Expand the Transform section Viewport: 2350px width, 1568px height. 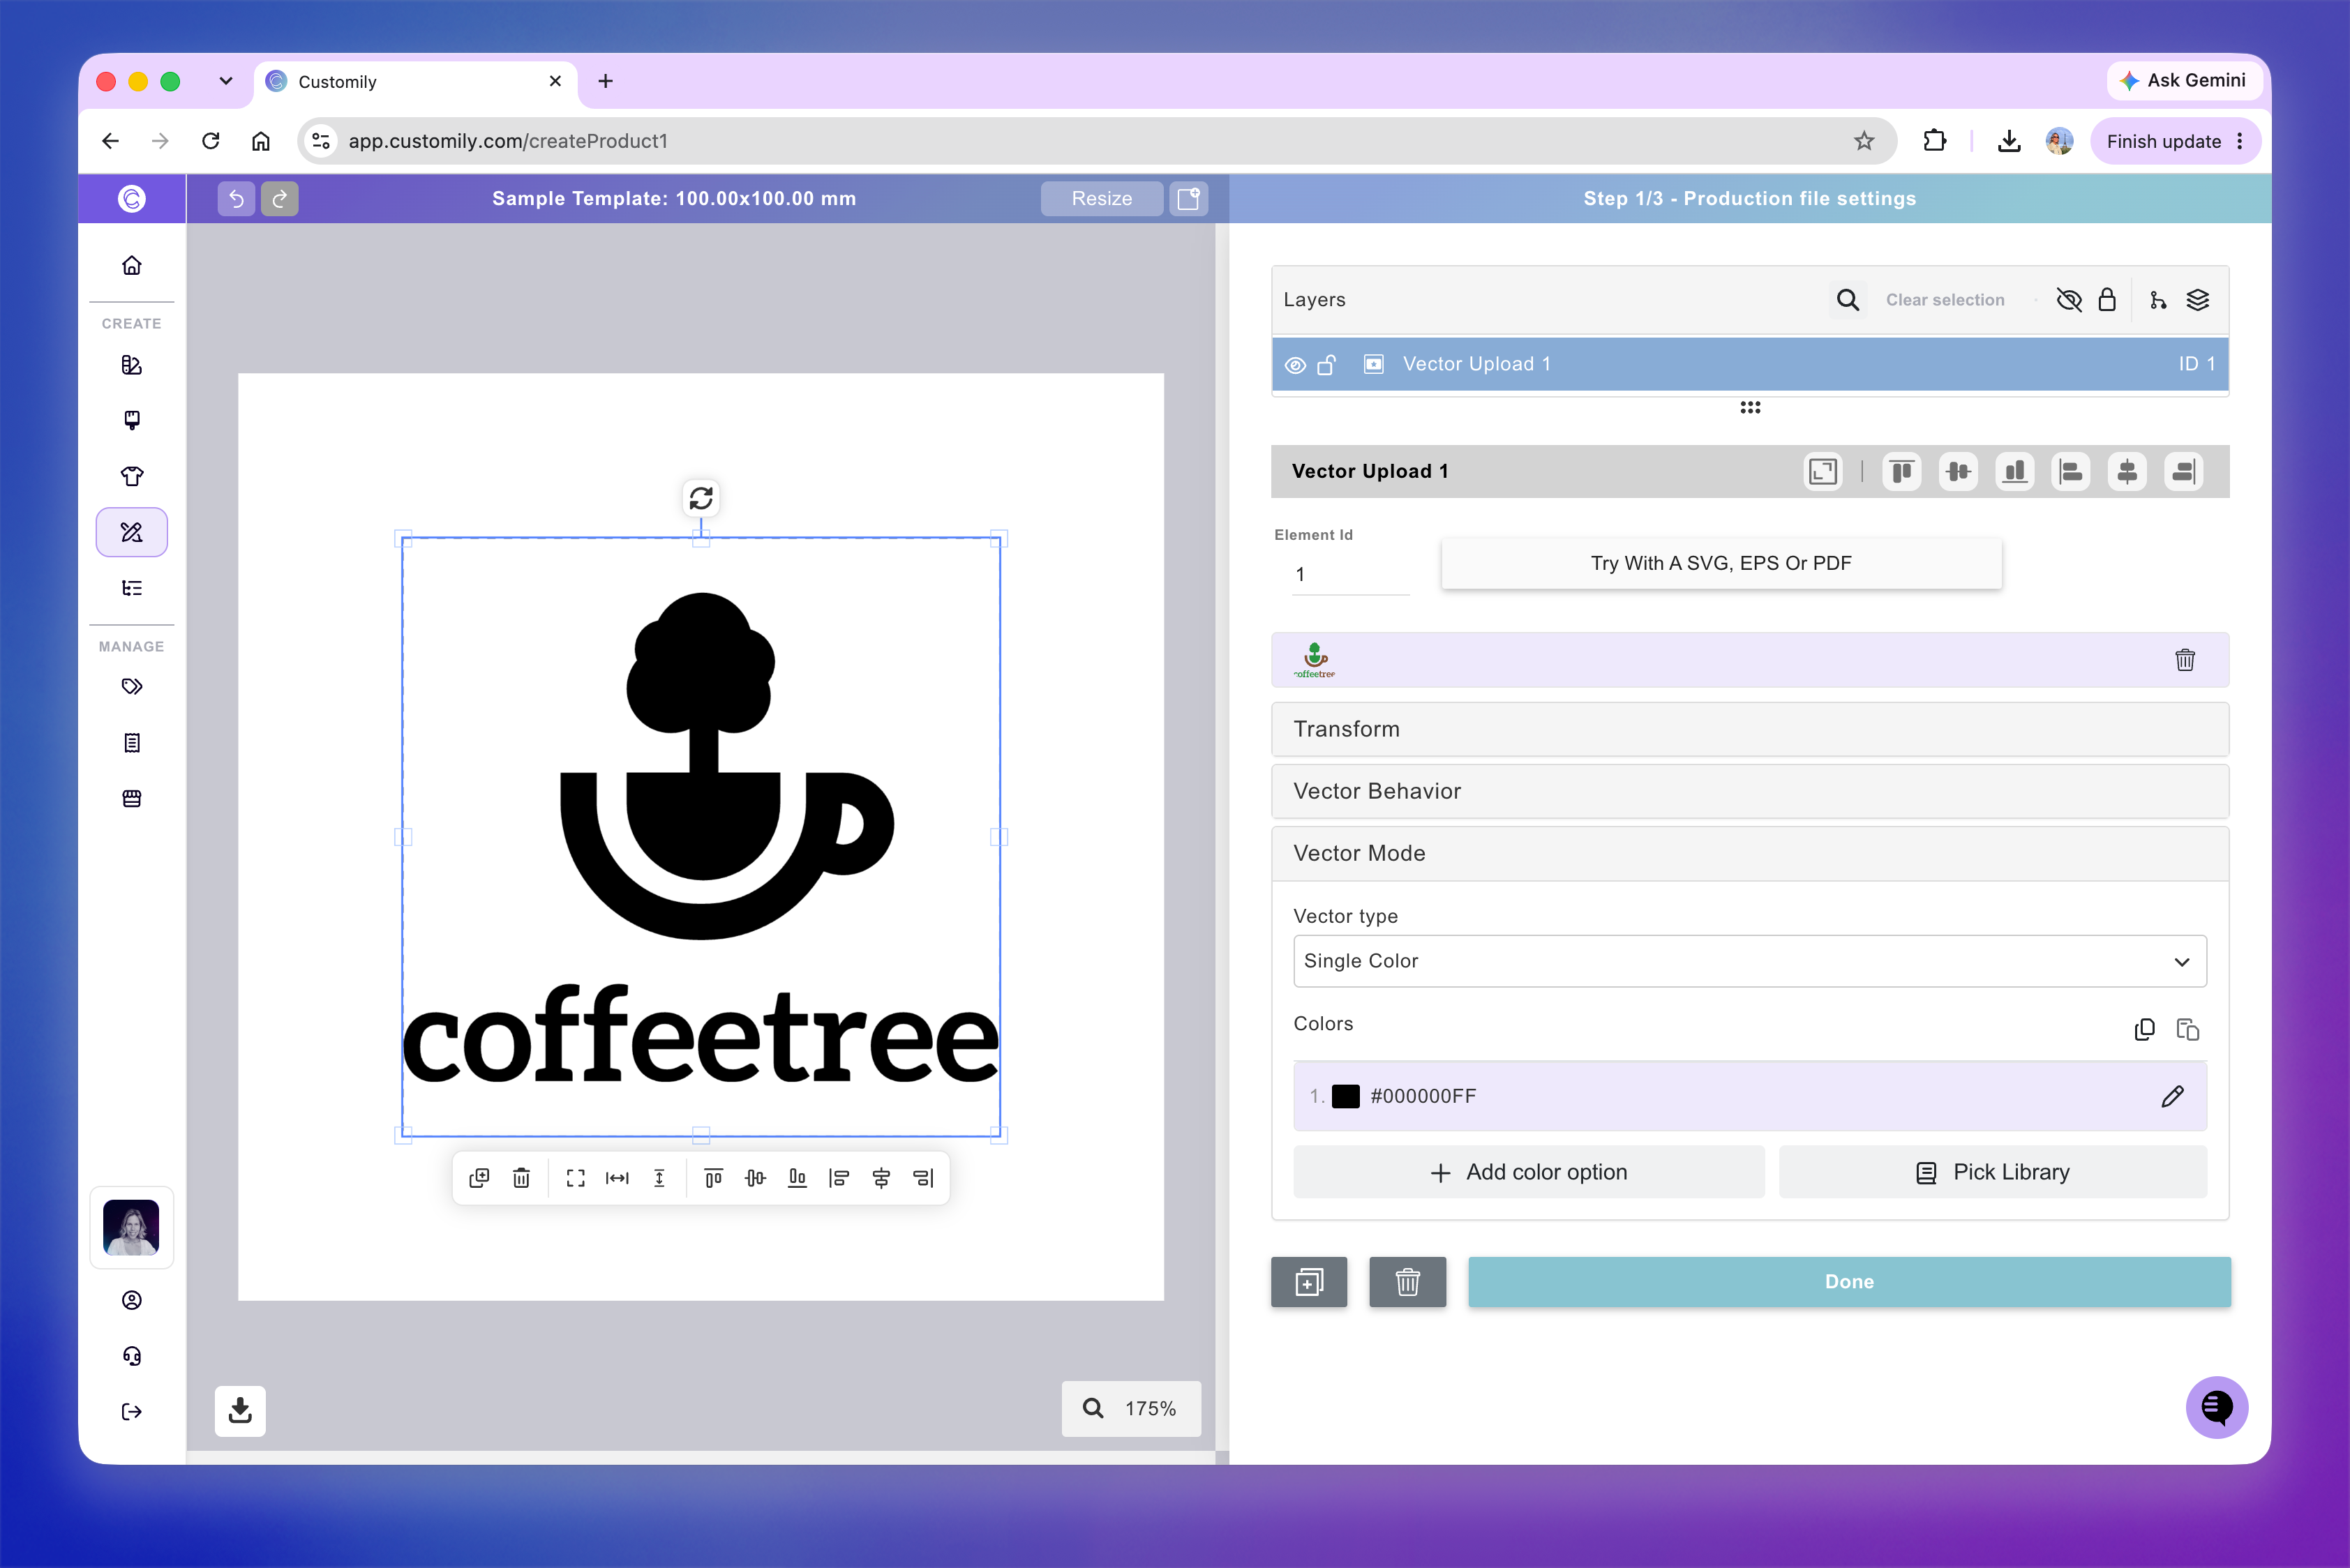[x=1750, y=729]
